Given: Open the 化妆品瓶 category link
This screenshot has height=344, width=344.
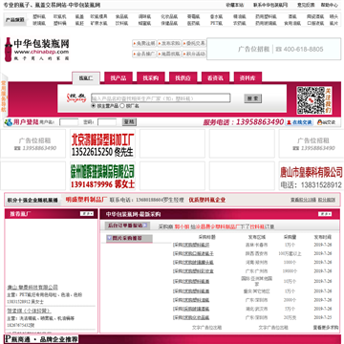Looking at the screenshot, I should point(169,16).
